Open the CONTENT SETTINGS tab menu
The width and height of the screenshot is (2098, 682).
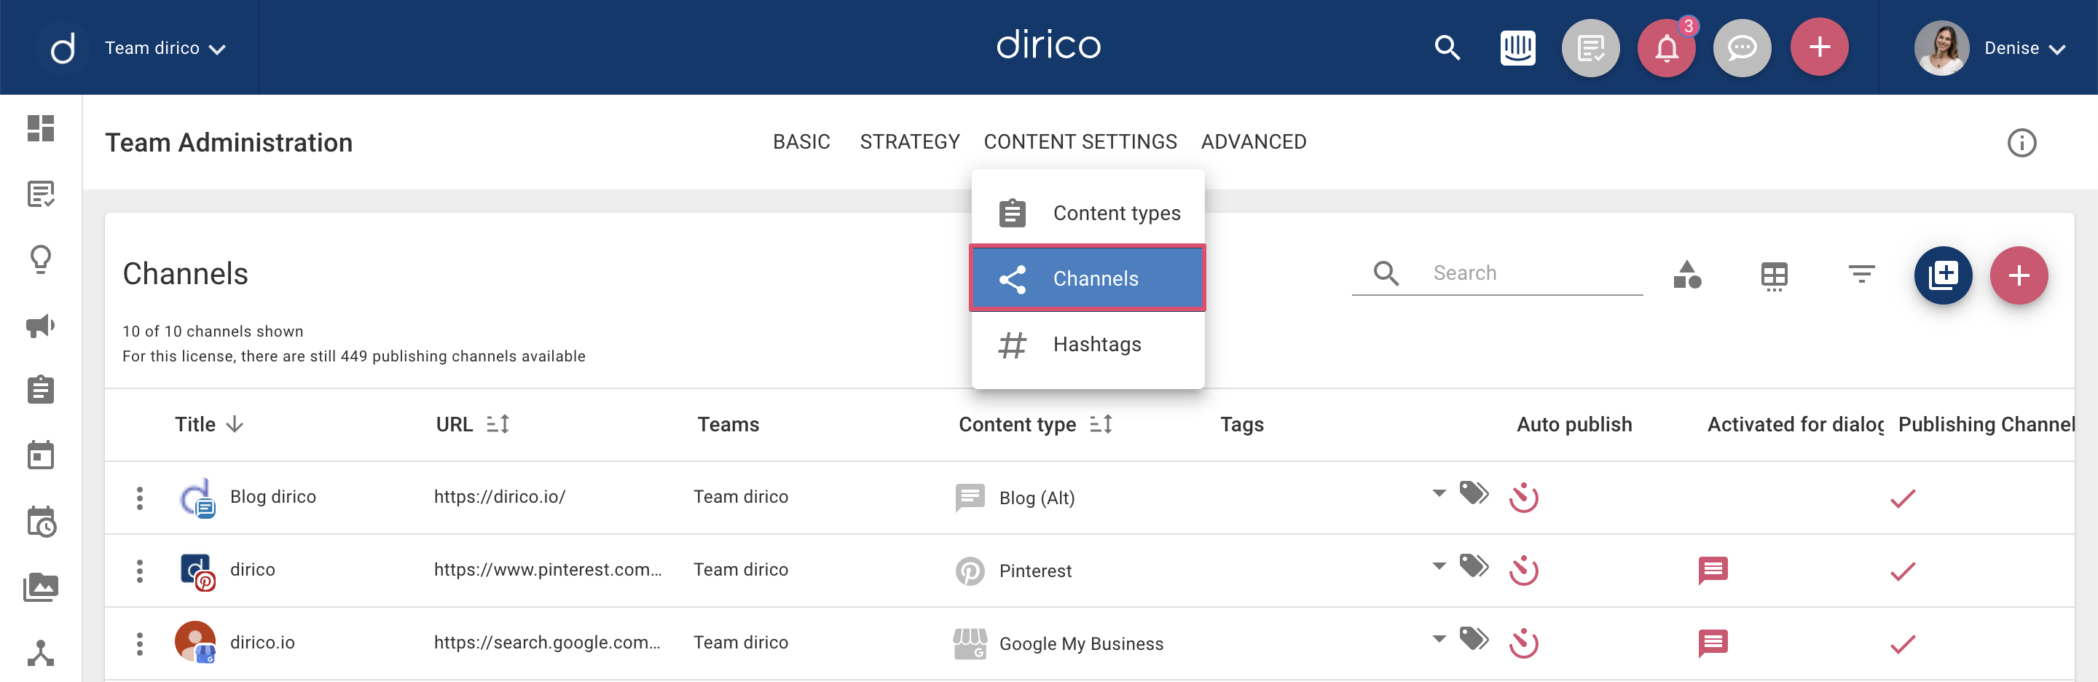coord(1080,142)
